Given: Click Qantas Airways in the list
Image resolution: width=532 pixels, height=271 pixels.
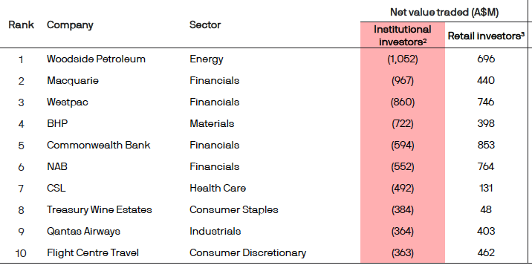Looking at the screenshot, I should pyautogui.click(x=83, y=232).
